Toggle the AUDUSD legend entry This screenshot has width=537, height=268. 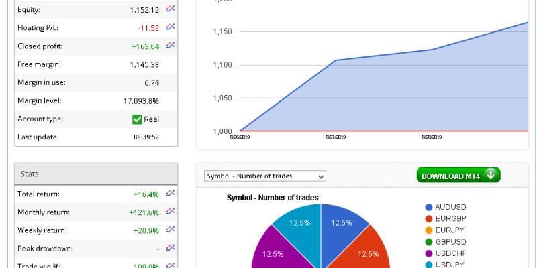pos(448,208)
